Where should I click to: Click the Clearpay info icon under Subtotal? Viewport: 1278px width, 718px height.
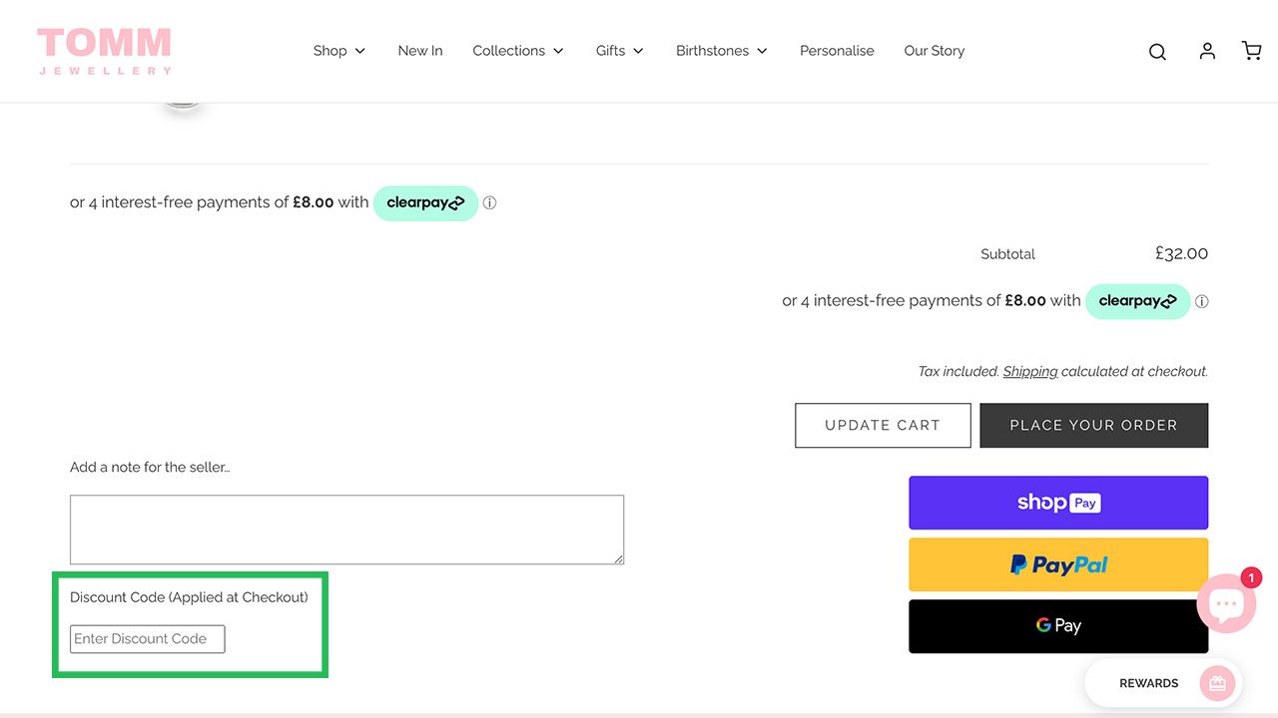pos(1201,301)
